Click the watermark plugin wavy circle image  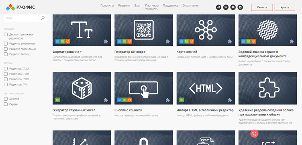pos(267,30)
